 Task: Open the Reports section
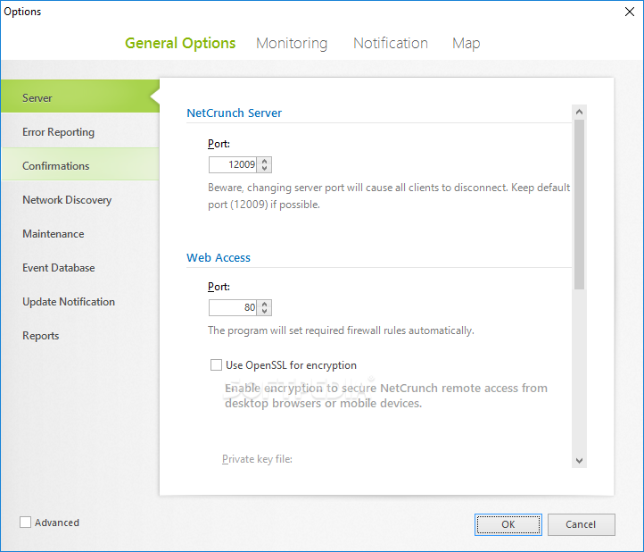[80, 336]
